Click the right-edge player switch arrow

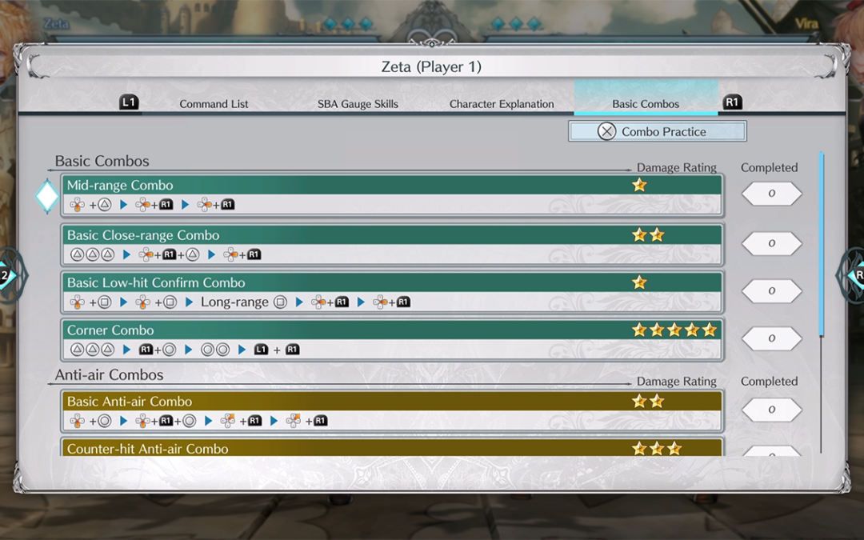point(853,275)
